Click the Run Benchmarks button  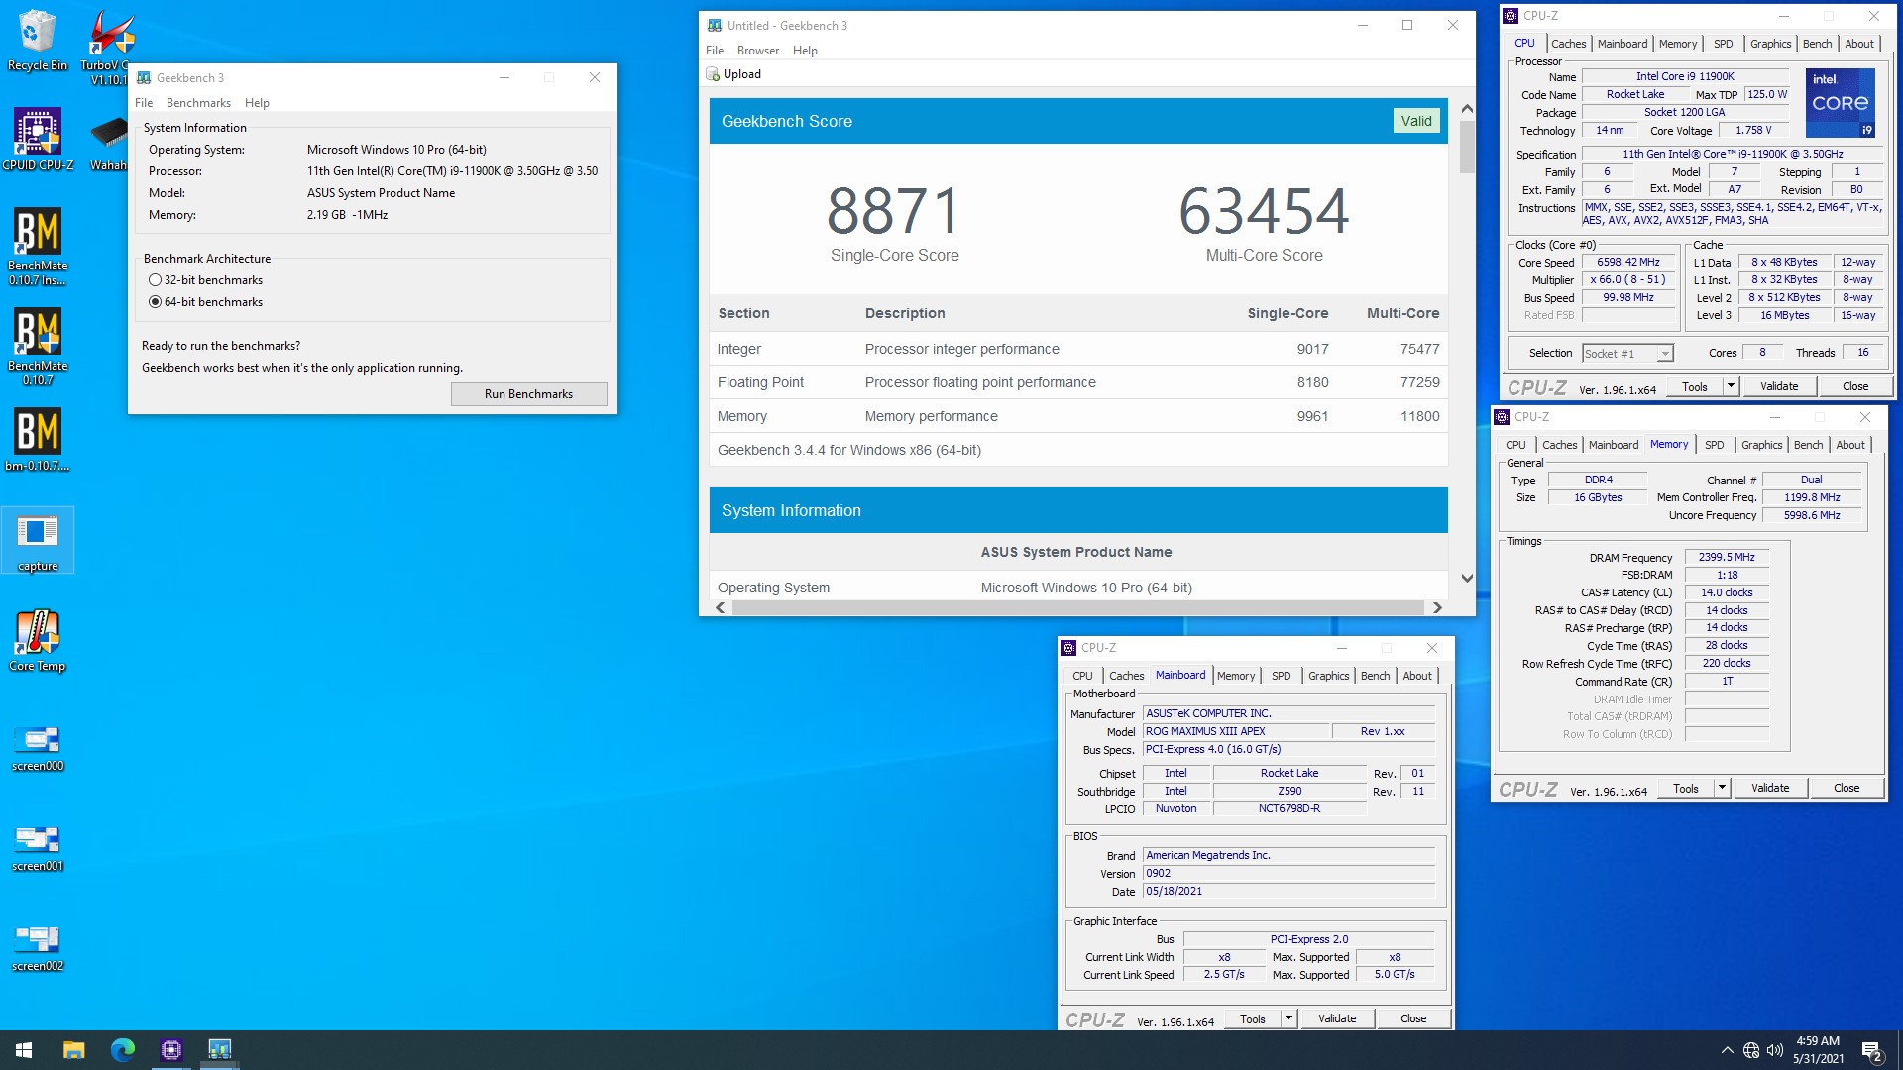point(528,394)
